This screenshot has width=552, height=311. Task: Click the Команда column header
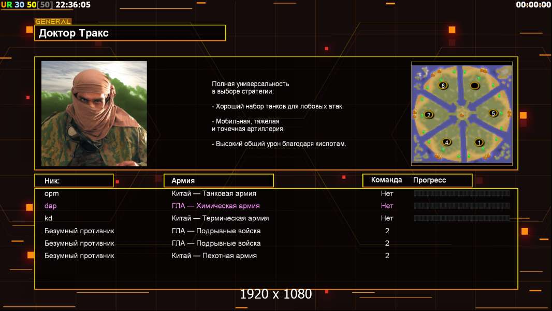click(386, 180)
